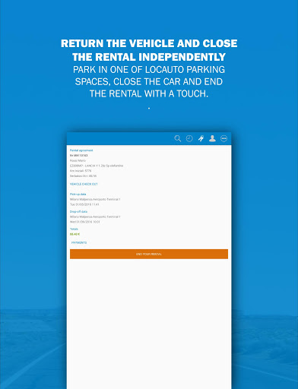Open rental history clock icon

[x=189, y=138]
